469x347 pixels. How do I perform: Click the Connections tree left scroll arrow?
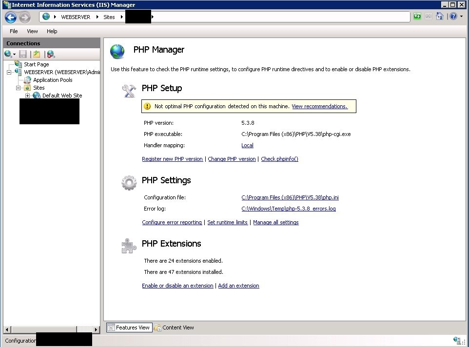tap(7, 329)
